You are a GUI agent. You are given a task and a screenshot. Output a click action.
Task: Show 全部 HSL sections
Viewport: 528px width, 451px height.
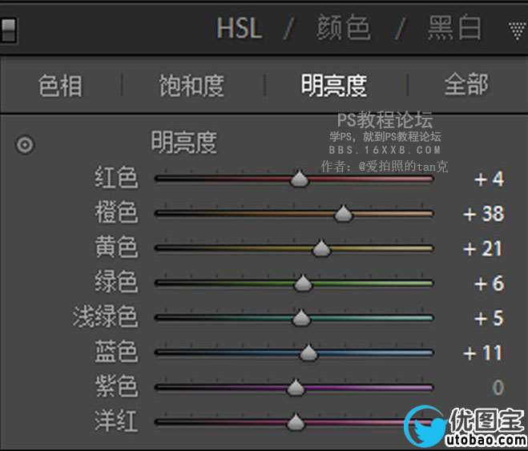(466, 85)
